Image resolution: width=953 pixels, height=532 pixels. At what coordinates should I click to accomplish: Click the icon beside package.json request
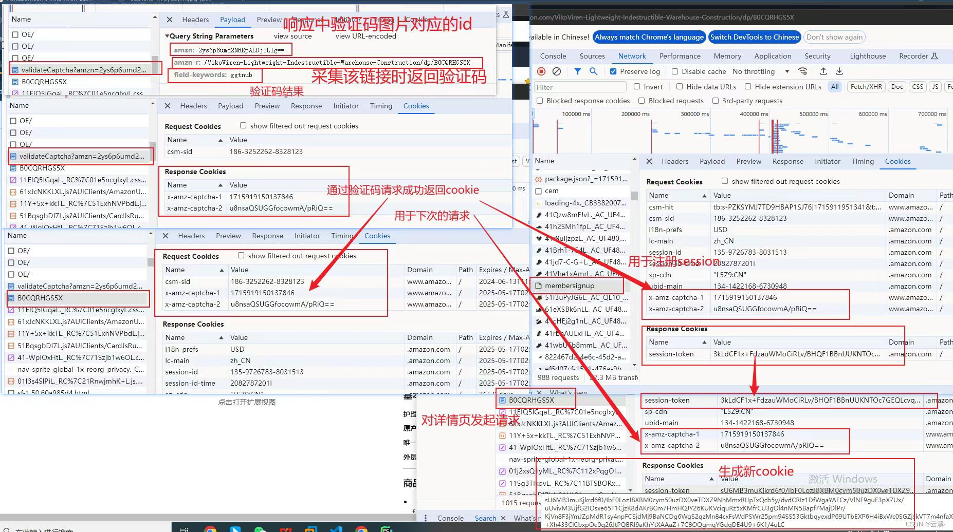539,179
